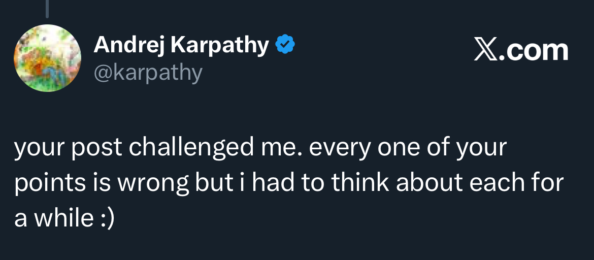Screen dimensions: 594x260
Task: Click the surname "Karpathy" in the display name
Action: point(219,46)
